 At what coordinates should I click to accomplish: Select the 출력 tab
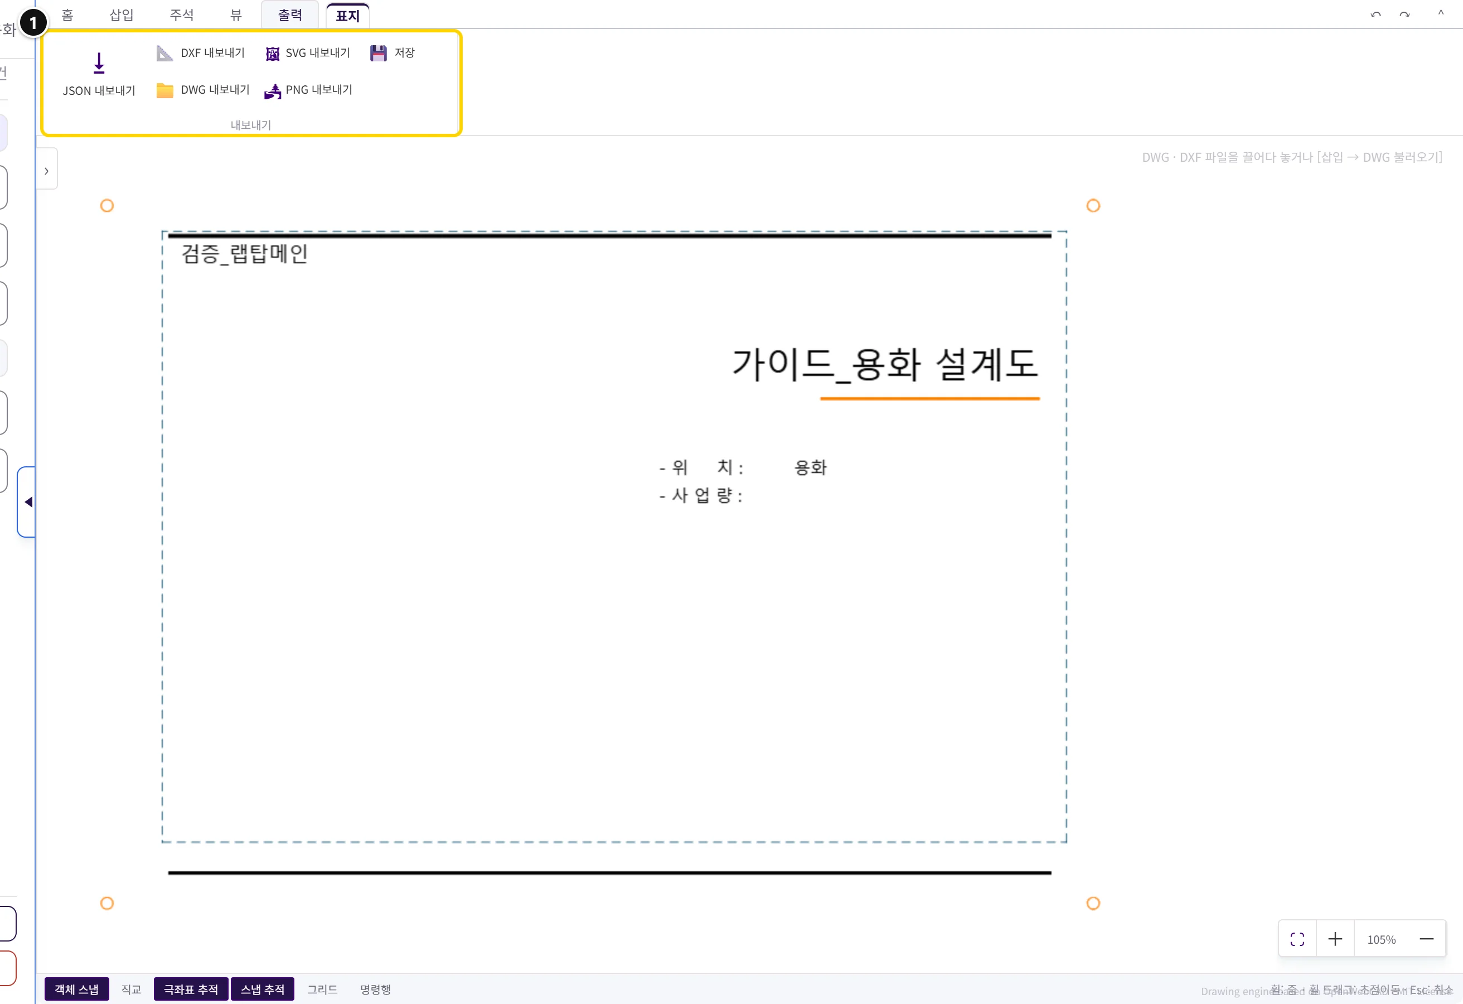click(290, 15)
